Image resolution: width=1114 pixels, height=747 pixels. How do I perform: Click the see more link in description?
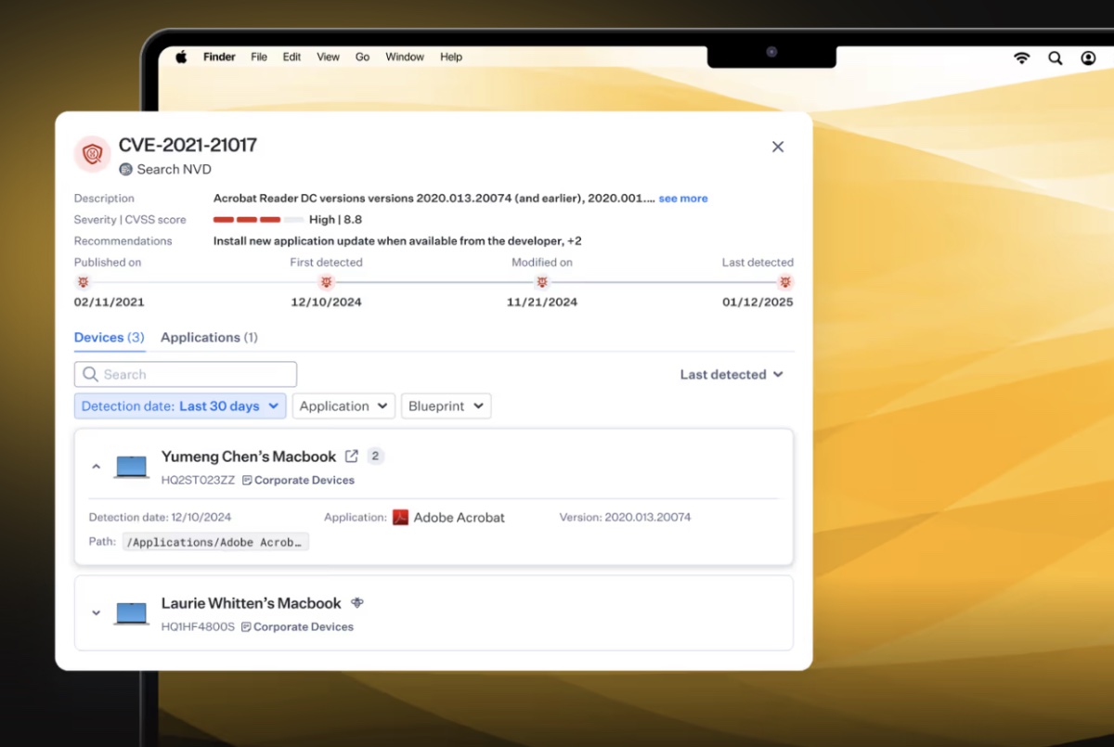(x=682, y=198)
